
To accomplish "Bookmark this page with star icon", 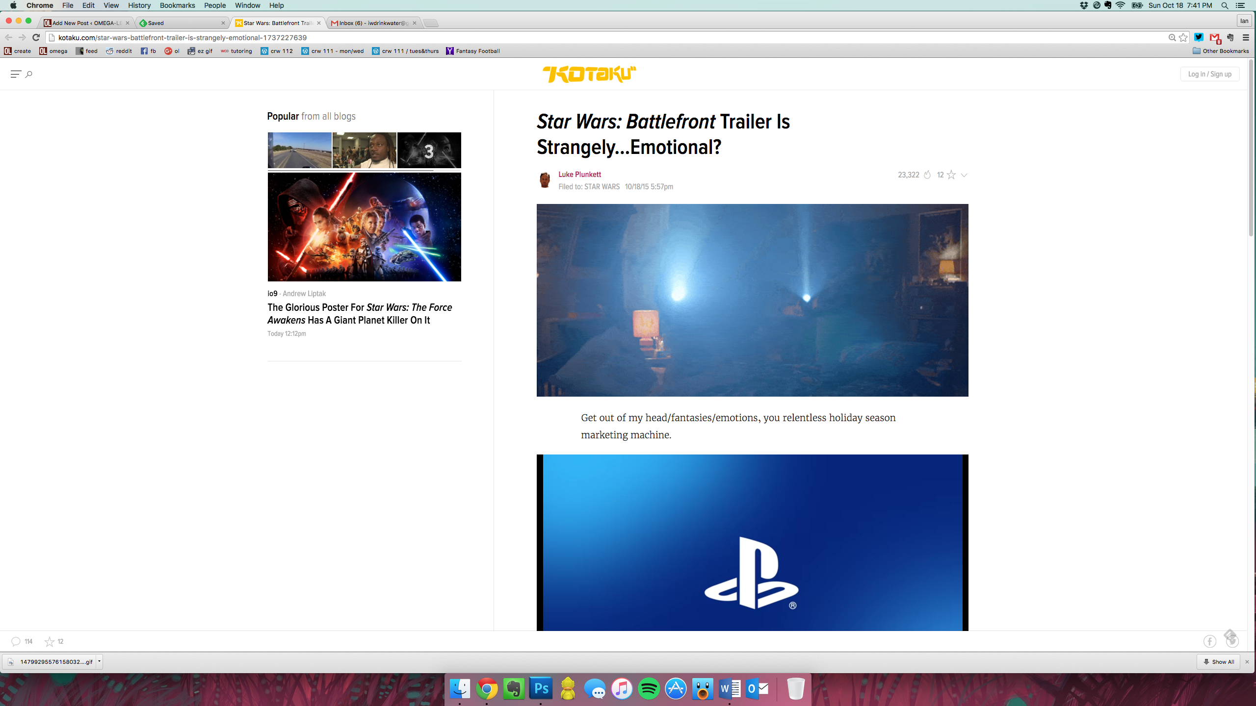I will coord(1183,37).
